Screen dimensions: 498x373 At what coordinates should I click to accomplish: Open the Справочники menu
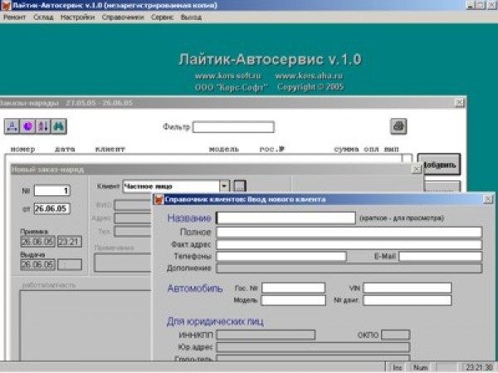[123, 17]
